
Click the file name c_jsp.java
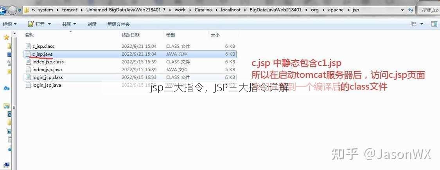(42, 54)
